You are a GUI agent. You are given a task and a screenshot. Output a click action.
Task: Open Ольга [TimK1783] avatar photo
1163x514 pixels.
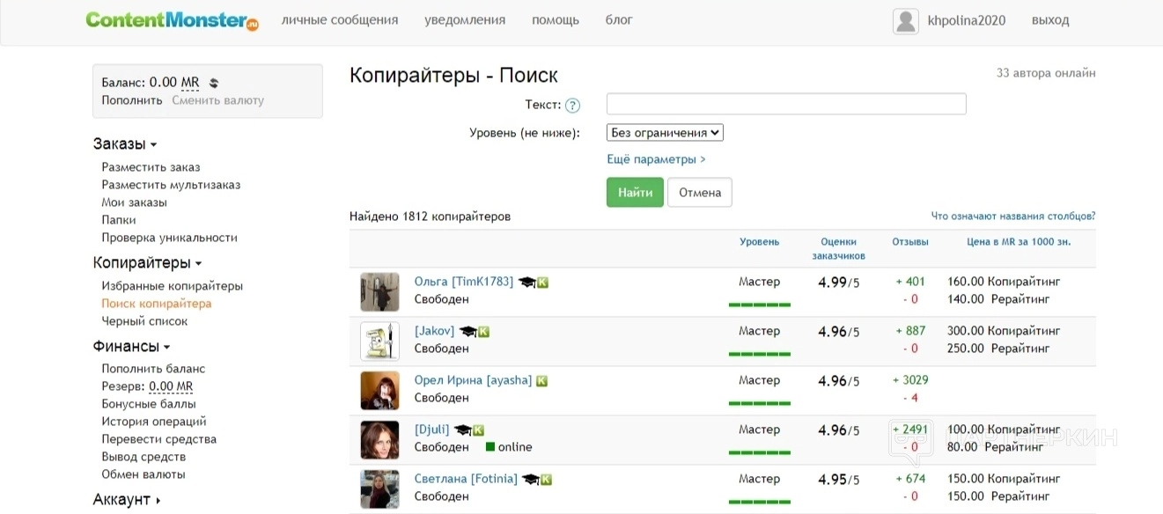click(x=379, y=292)
